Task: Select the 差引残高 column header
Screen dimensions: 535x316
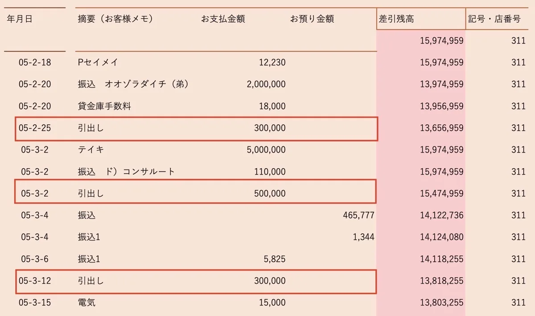Action: tap(396, 19)
